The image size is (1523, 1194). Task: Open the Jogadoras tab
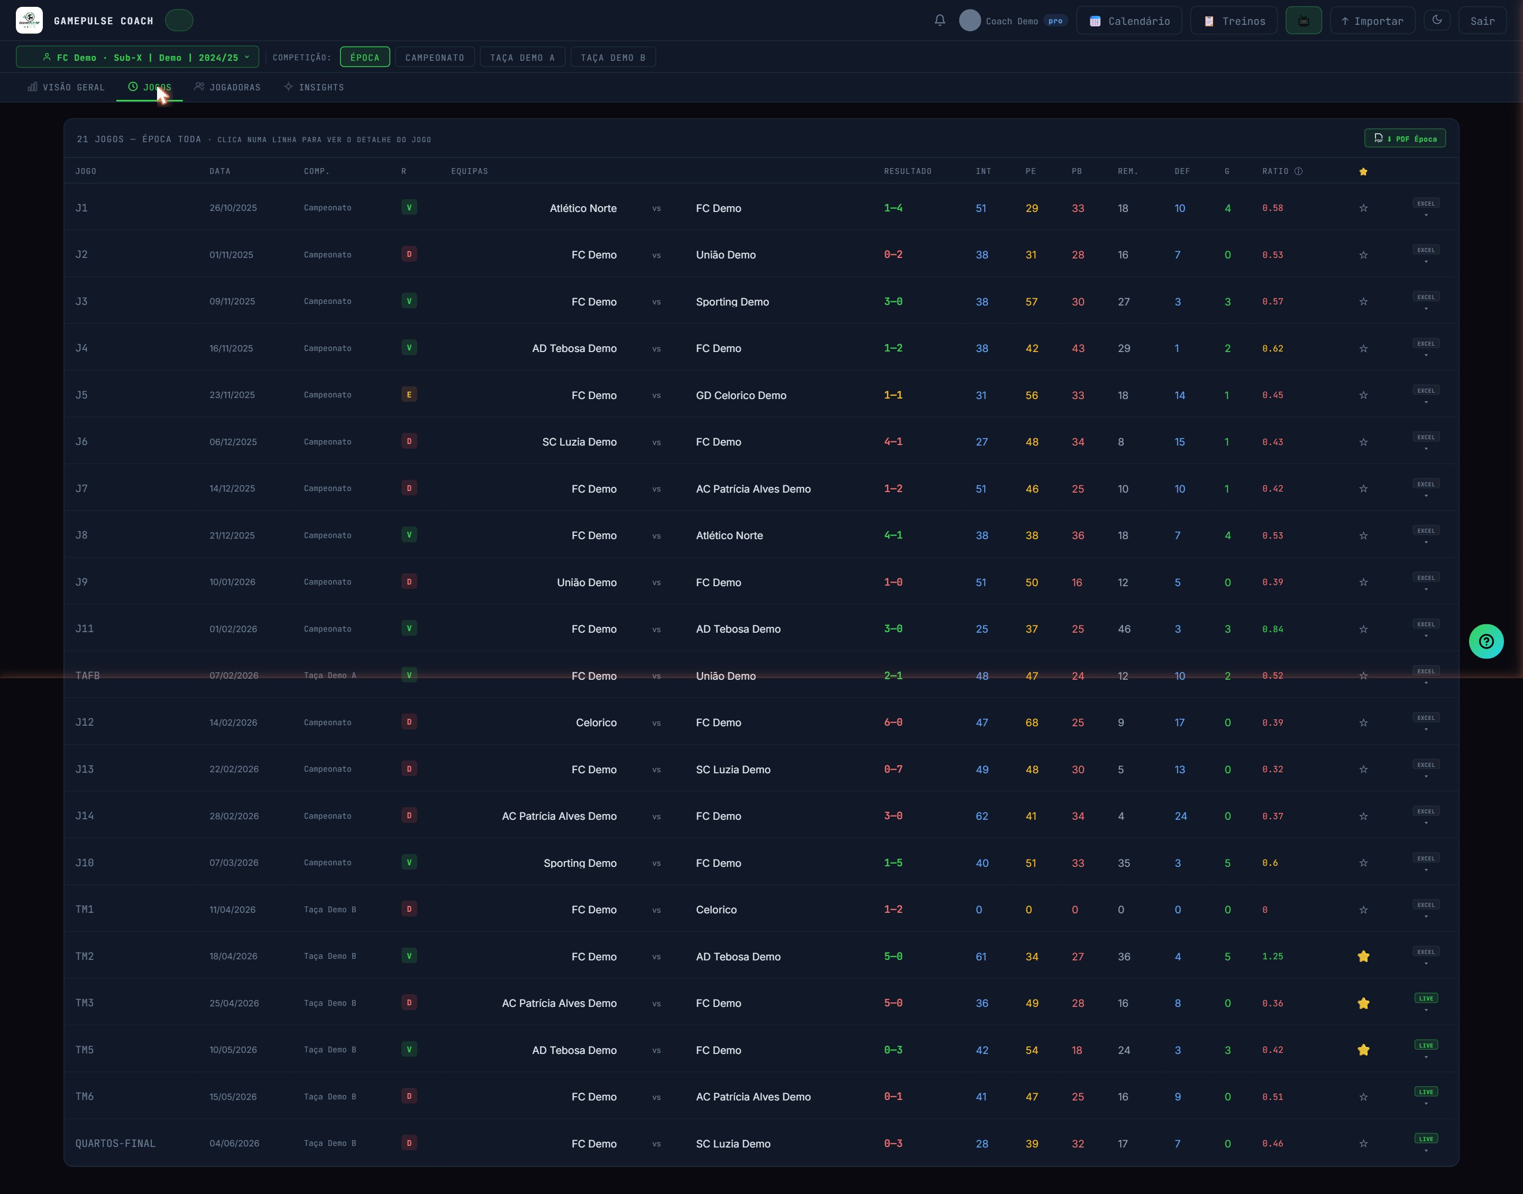click(227, 87)
